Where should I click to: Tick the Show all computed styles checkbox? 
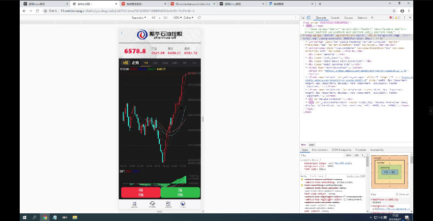(x=397, y=194)
